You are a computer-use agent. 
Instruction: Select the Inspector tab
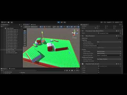(x=84, y=25)
